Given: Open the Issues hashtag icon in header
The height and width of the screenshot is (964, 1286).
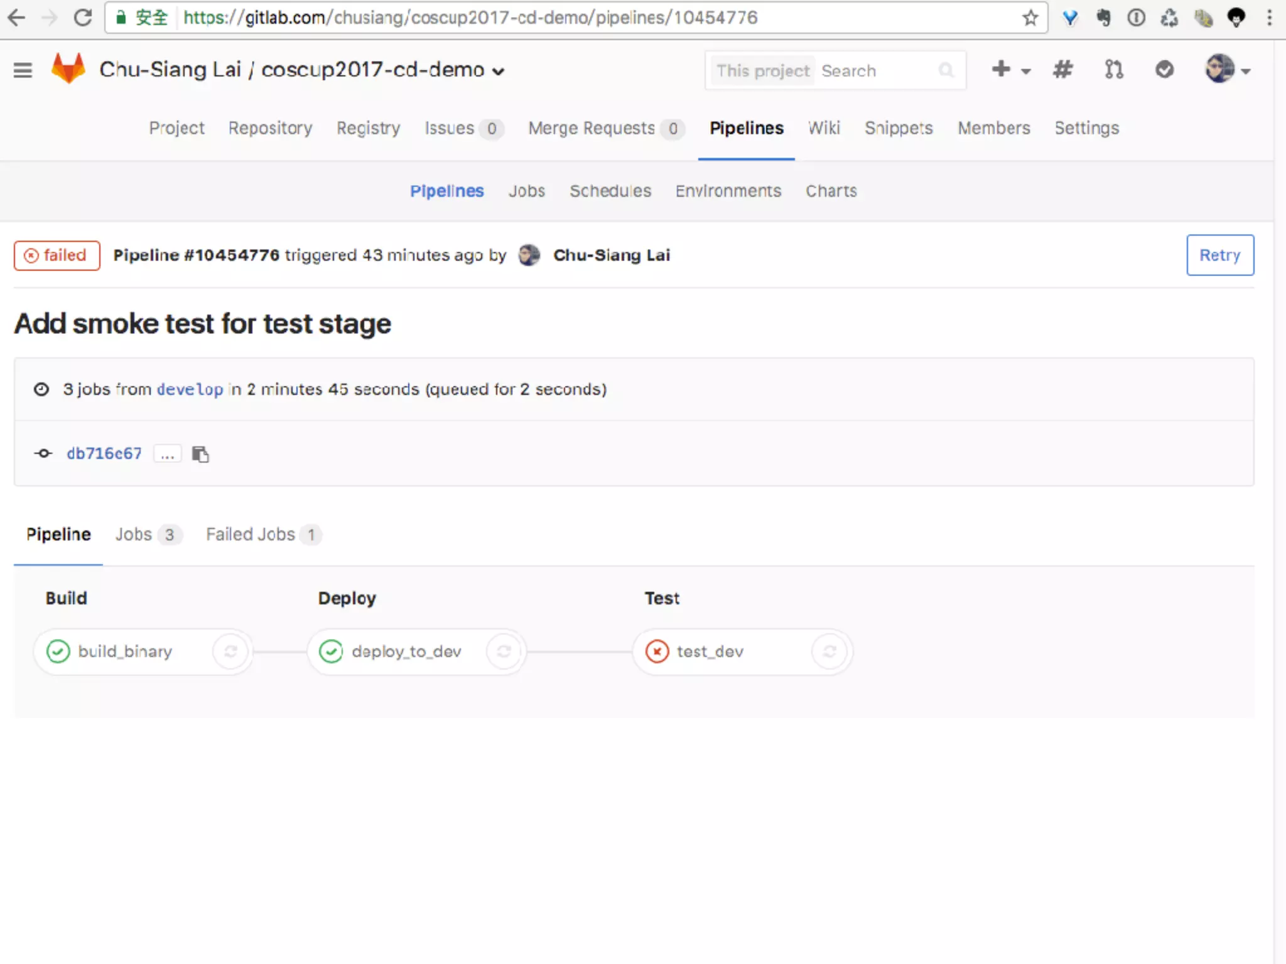Looking at the screenshot, I should click(x=1062, y=69).
